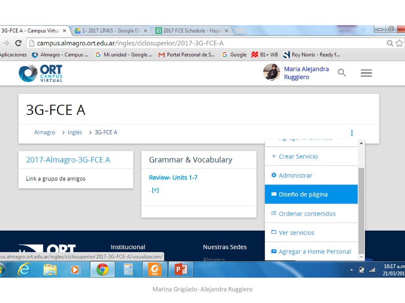Open the site search magnifier icon

pos(342,73)
